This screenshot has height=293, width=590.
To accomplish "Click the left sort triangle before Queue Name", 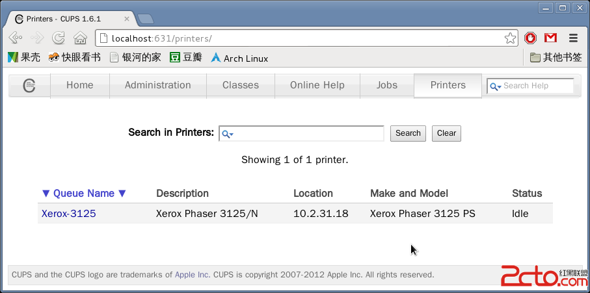I will [46, 194].
